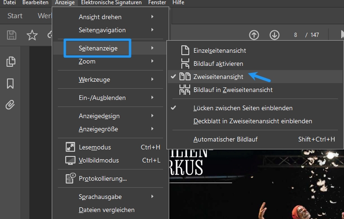Click the Vollbildmodus monitor icon
Viewport: 344px width, 219px height.
70,160
